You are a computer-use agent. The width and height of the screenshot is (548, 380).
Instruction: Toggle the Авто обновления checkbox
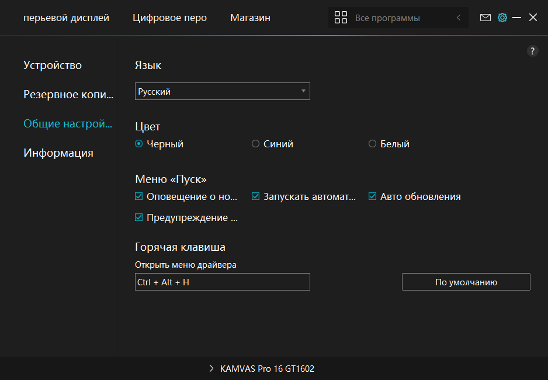click(x=372, y=196)
